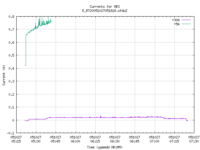Click the purple +30A legend line sample

coord(186,20)
